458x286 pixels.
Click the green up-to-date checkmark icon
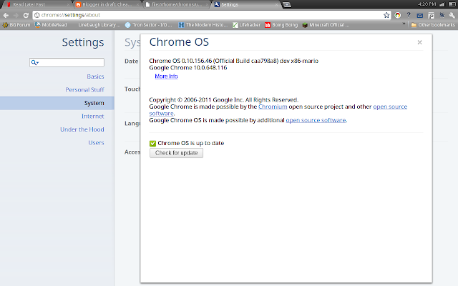[x=152, y=143]
